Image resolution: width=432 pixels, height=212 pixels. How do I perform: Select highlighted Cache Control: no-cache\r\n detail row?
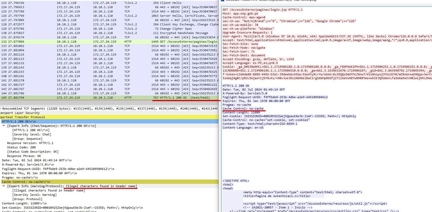[109, 182]
